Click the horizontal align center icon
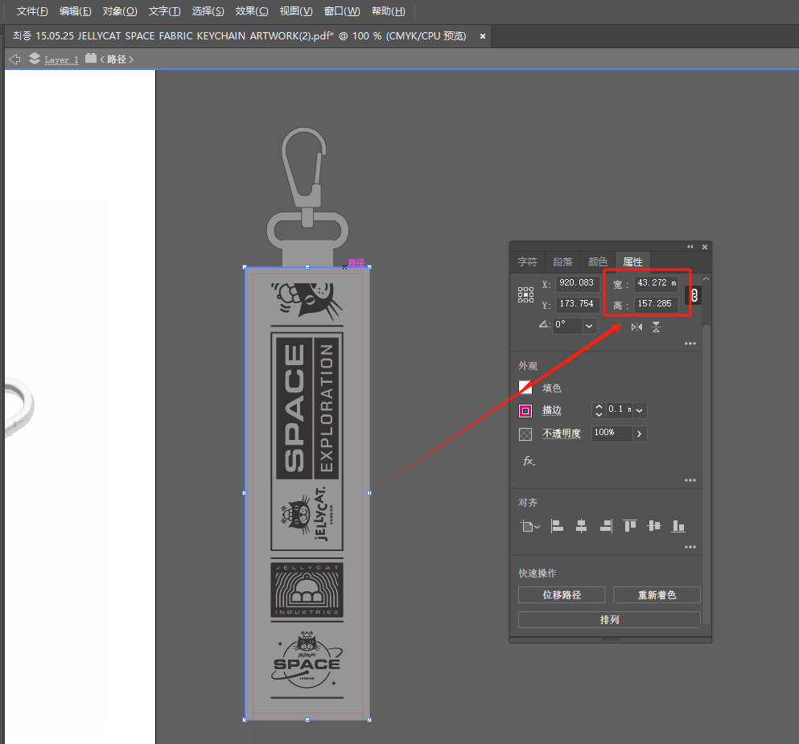Viewport: 799px width, 744px height. (581, 526)
